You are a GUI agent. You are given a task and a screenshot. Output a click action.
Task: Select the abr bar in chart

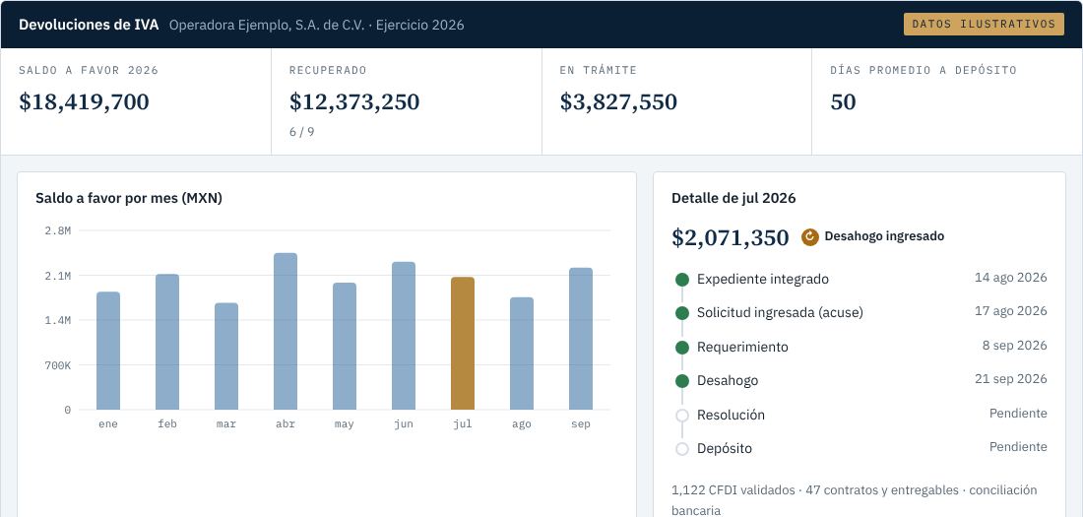click(x=286, y=331)
